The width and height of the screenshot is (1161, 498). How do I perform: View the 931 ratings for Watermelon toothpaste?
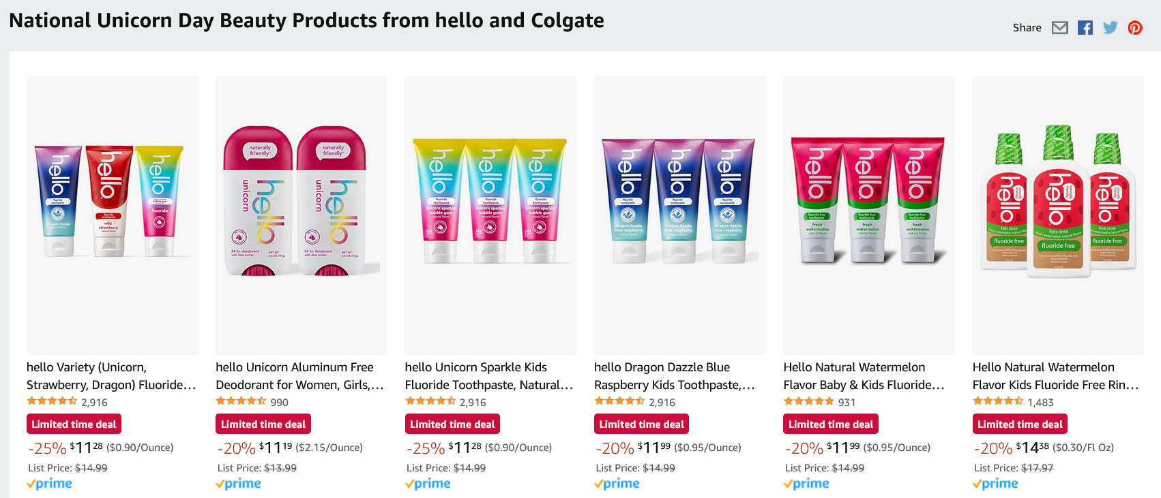(x=847, y=403)
